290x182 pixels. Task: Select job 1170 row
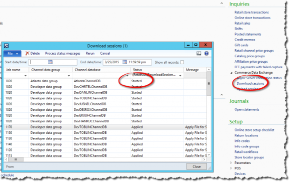click(105, 127)
